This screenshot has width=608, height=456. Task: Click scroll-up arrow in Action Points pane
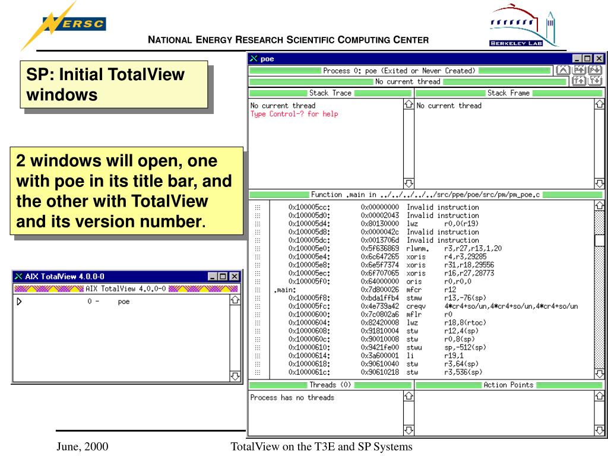pyautogui.click(x=600, y=396)
